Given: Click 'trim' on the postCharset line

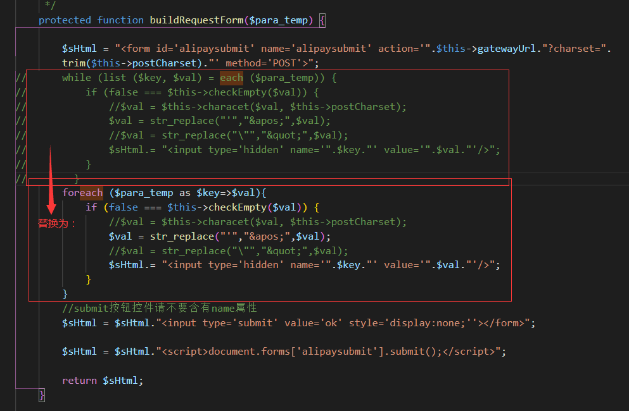Looking at the screenshot, I should pyautogui.click(x=74, y=63).
